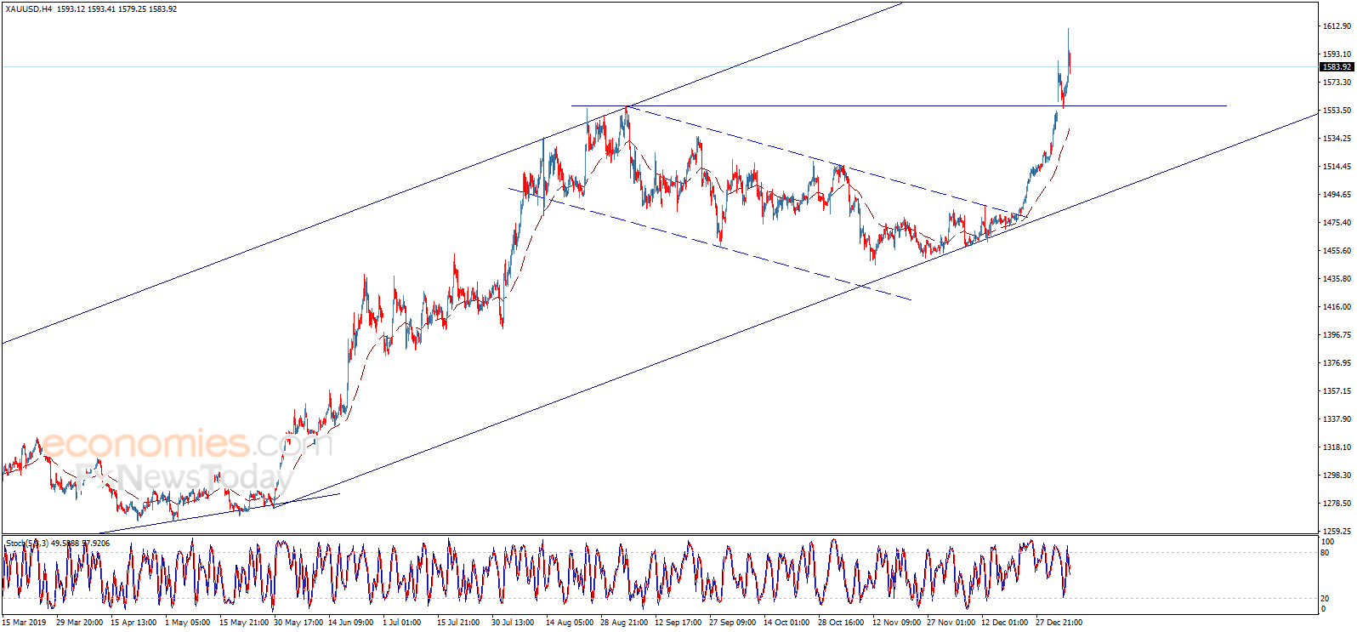Click the 1 May 05:00 time label
The height and width of the screenshot is (632, 1357).
pos(188,623)
